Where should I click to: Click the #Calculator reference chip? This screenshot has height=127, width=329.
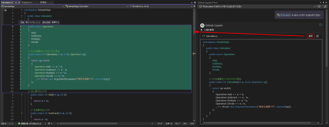coord(284,15)
